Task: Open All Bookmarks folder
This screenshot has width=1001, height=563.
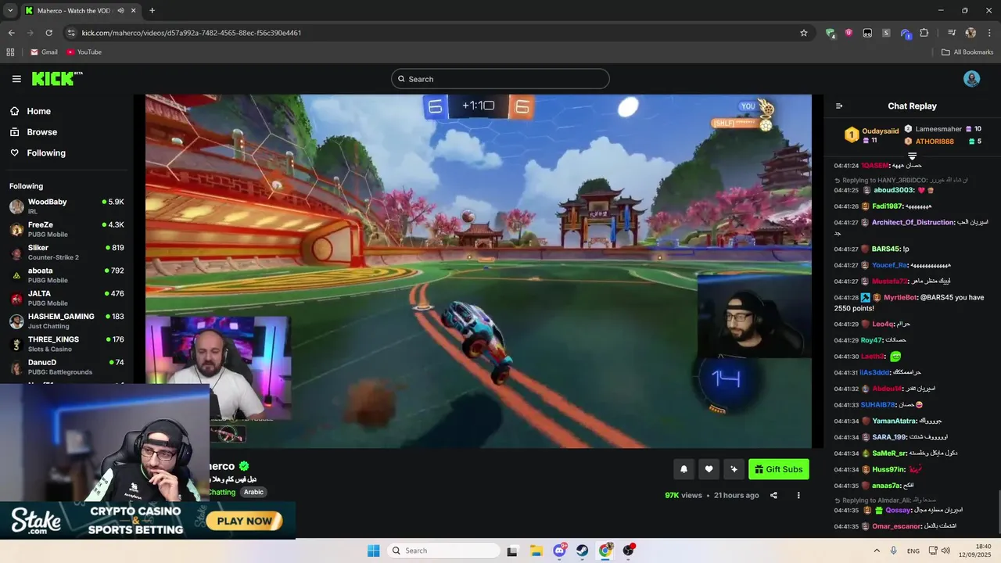Action: pyautogui.click(x=967, y=52)
